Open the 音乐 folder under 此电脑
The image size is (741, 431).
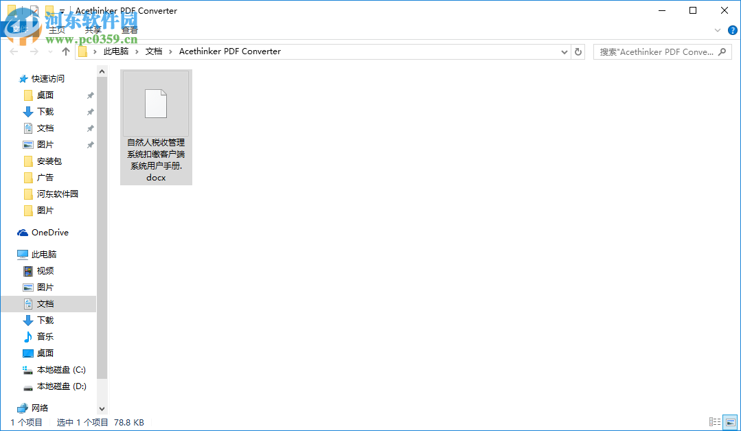(45, 336)
